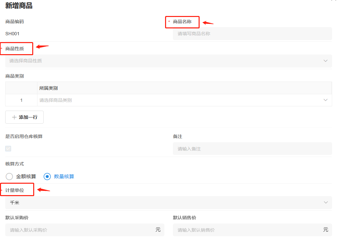Select the 金额核算 radio button
Viewport: 337px width, 247px height.
tap(9, 177)
